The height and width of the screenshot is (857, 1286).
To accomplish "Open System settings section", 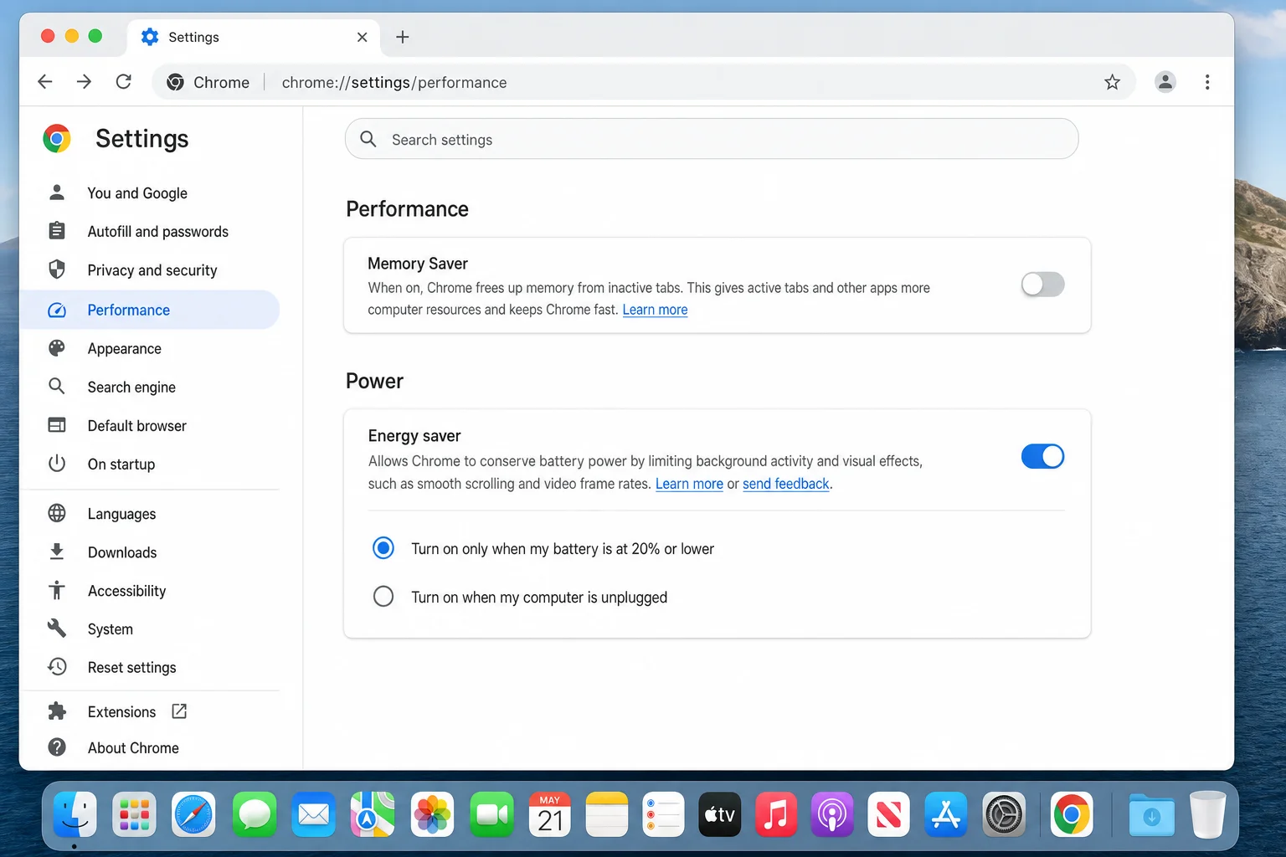I will (x=149, y=629).
